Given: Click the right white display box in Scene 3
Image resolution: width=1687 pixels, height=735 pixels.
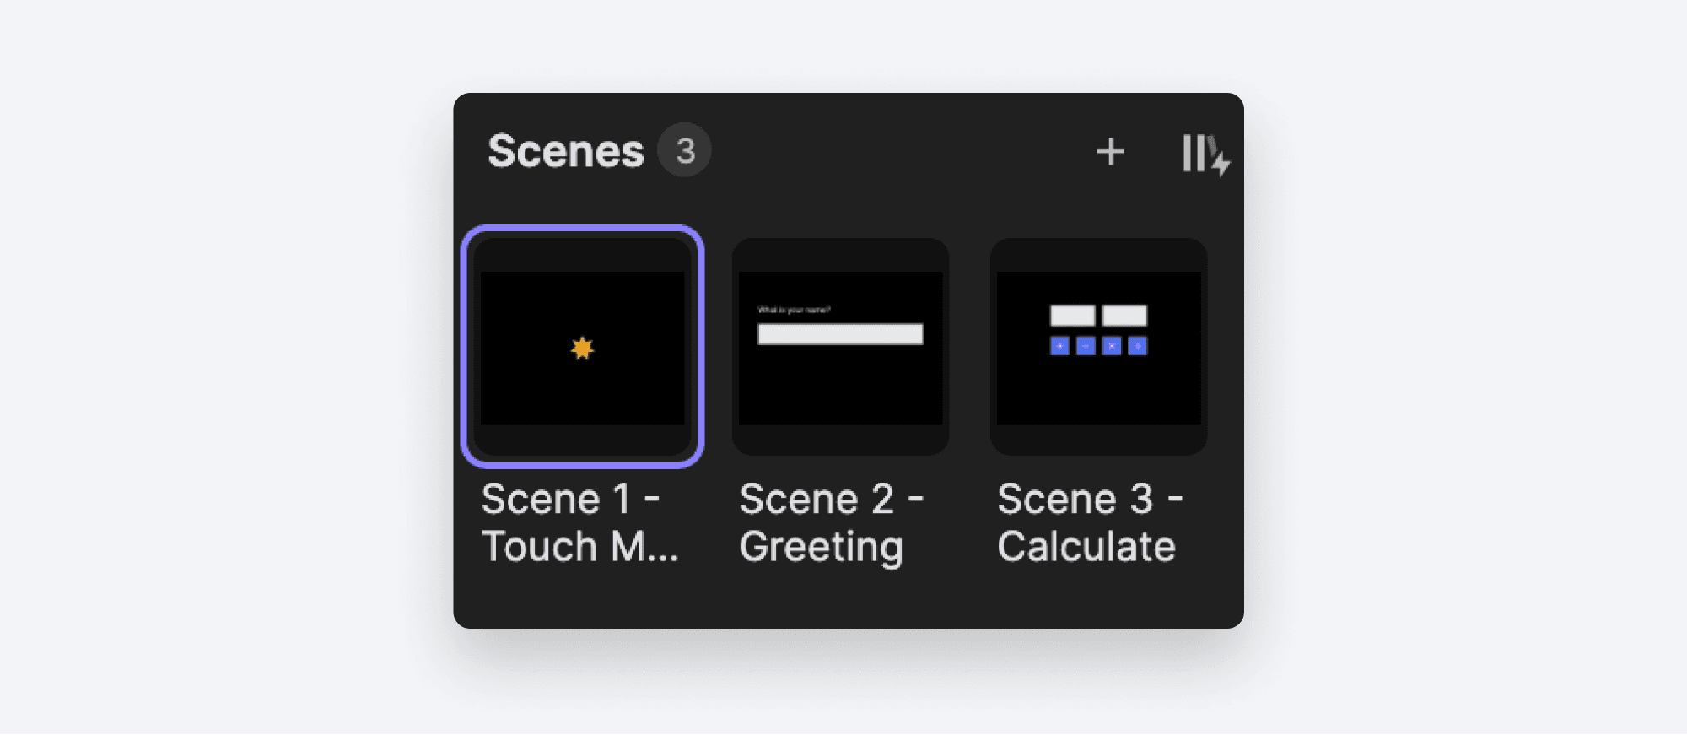Looking at the screenshot, I should [1124, 316].
